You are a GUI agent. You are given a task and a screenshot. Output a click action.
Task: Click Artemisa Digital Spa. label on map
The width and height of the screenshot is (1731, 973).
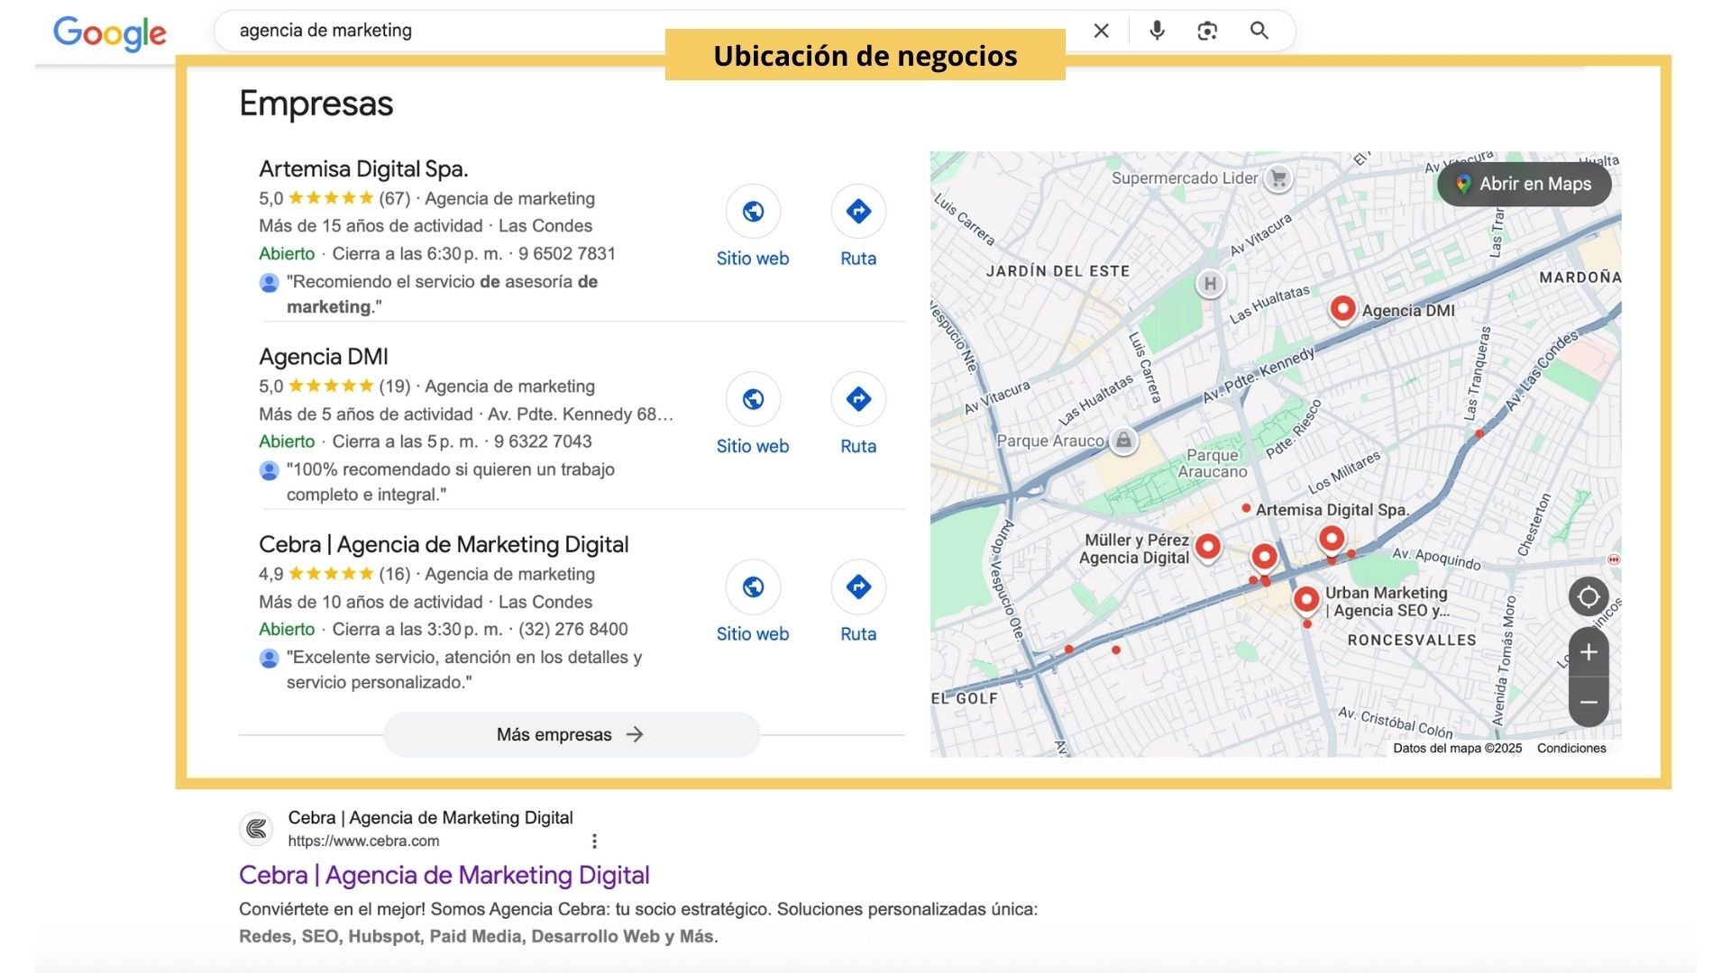1332,510
